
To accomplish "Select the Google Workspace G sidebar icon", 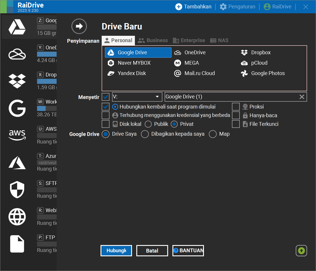I will tap(17, 108).
